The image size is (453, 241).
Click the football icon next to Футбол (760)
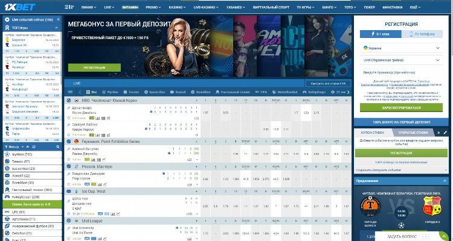(7, 154)
